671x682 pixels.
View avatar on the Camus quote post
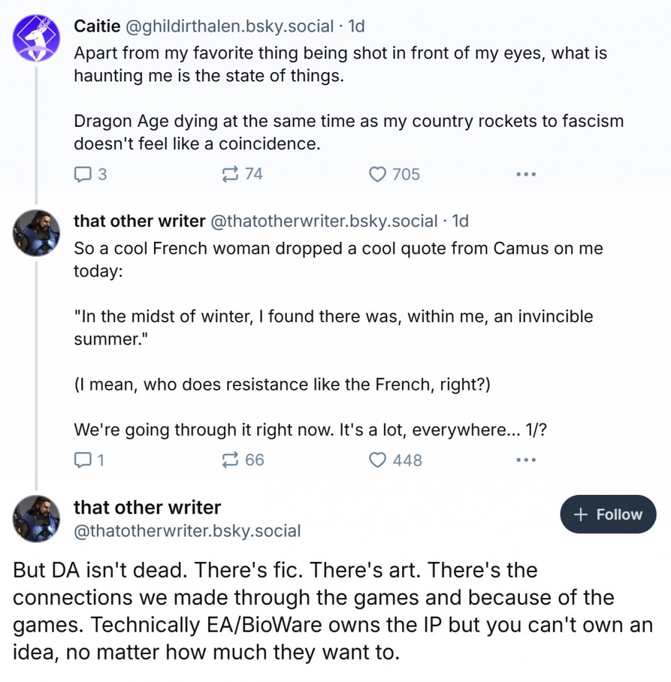(36, 233)
